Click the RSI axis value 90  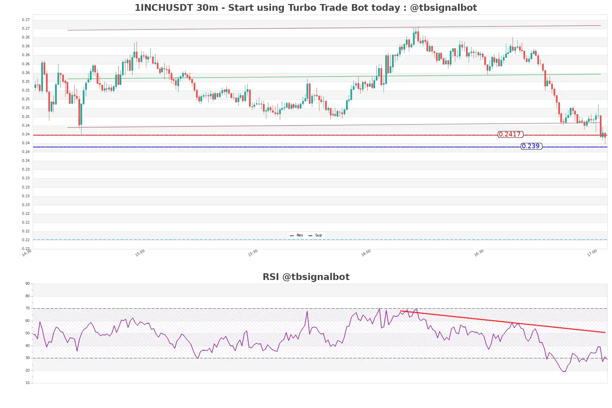[x=27, y=284]
